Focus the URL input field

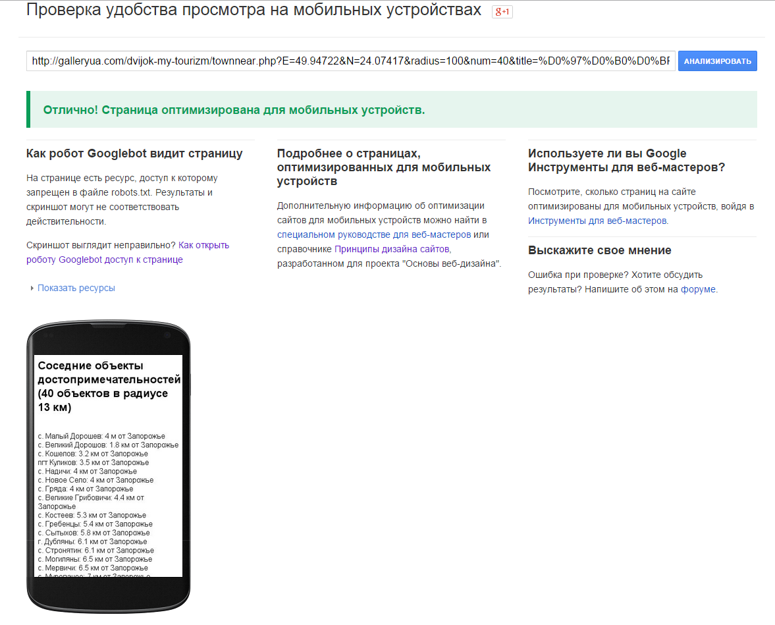[x=350, y=61]
